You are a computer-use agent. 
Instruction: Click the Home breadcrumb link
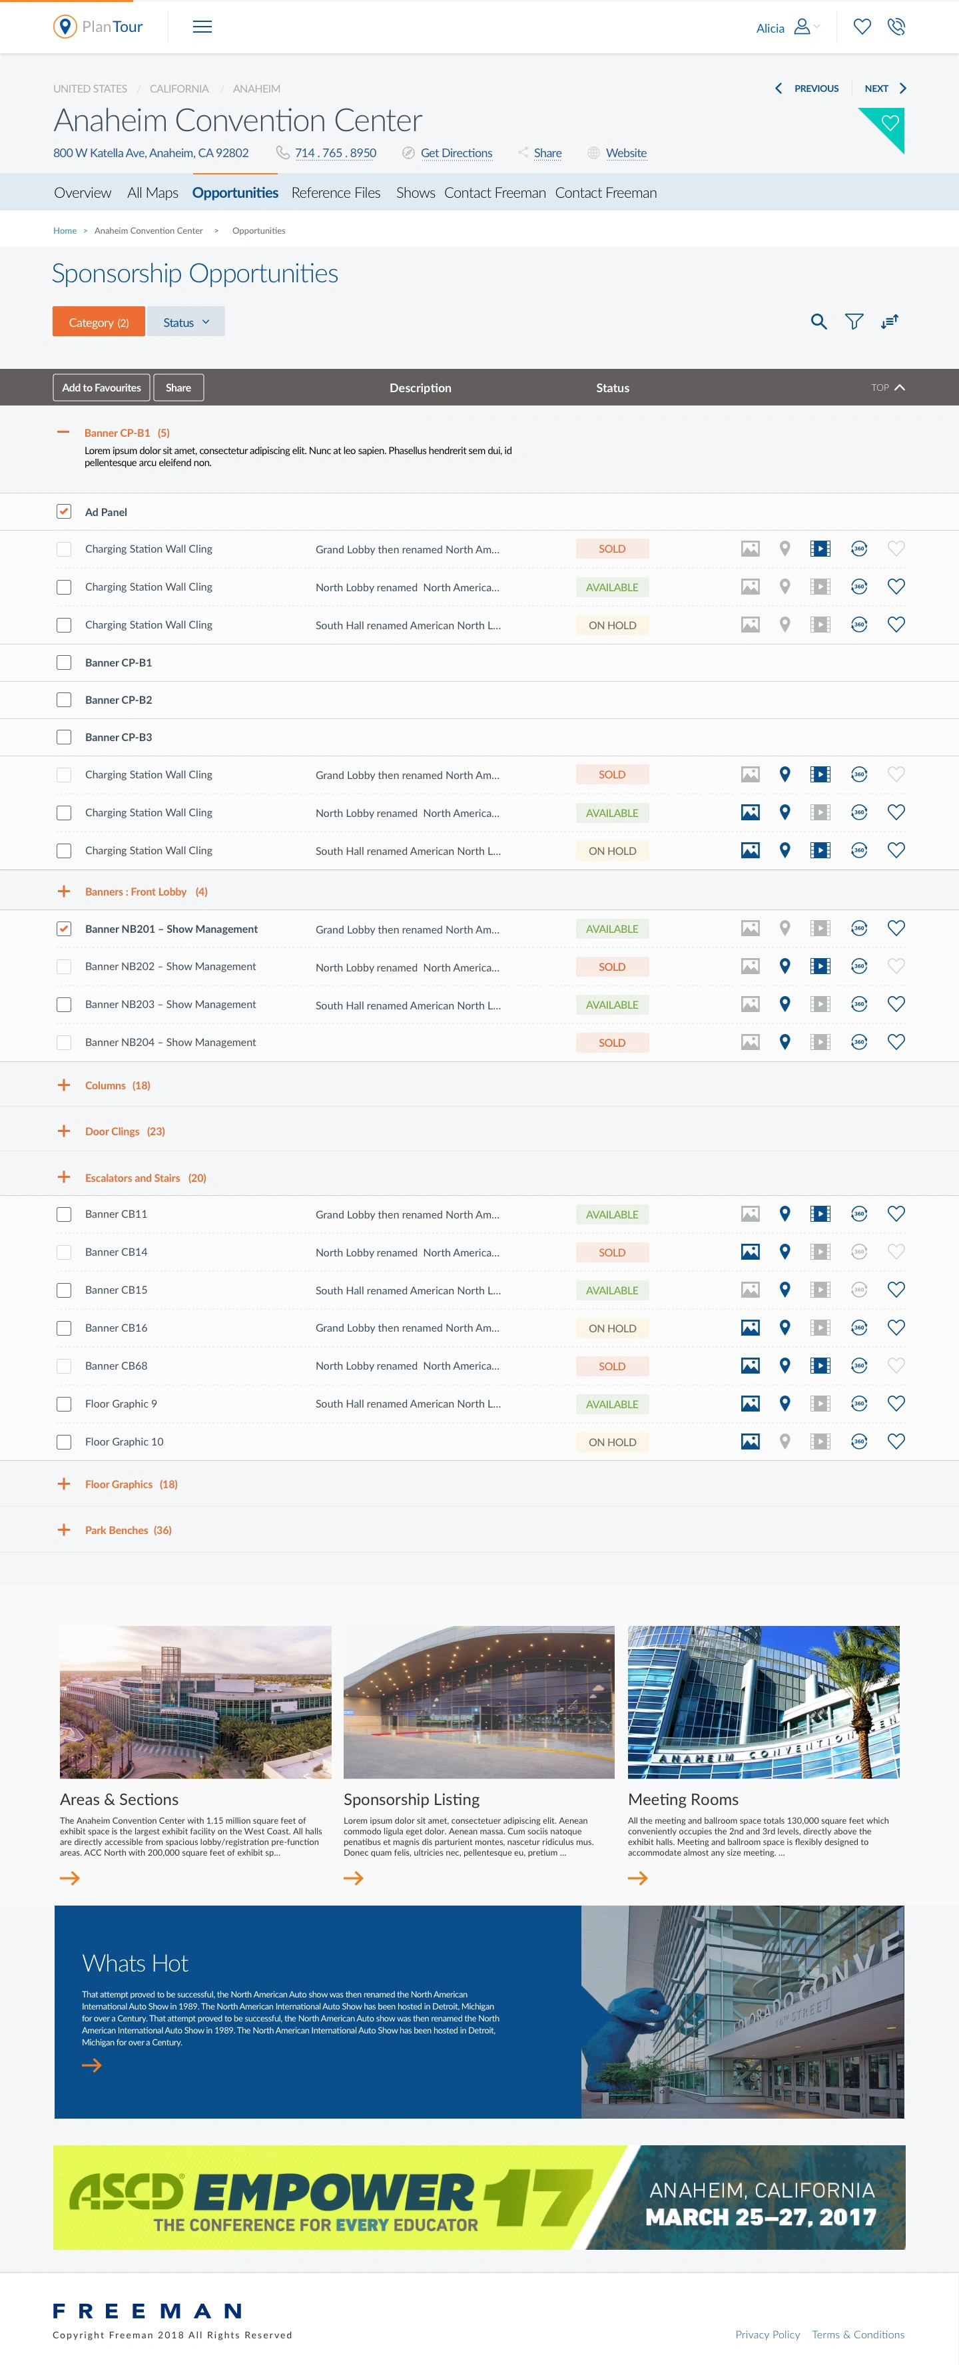coord(65,230)
